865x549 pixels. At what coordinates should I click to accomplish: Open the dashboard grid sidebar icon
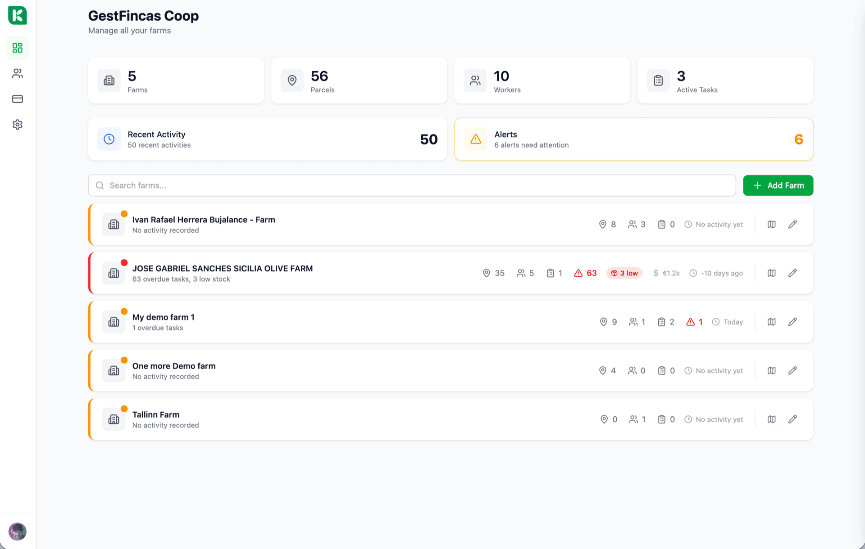[x=18, y=48]
